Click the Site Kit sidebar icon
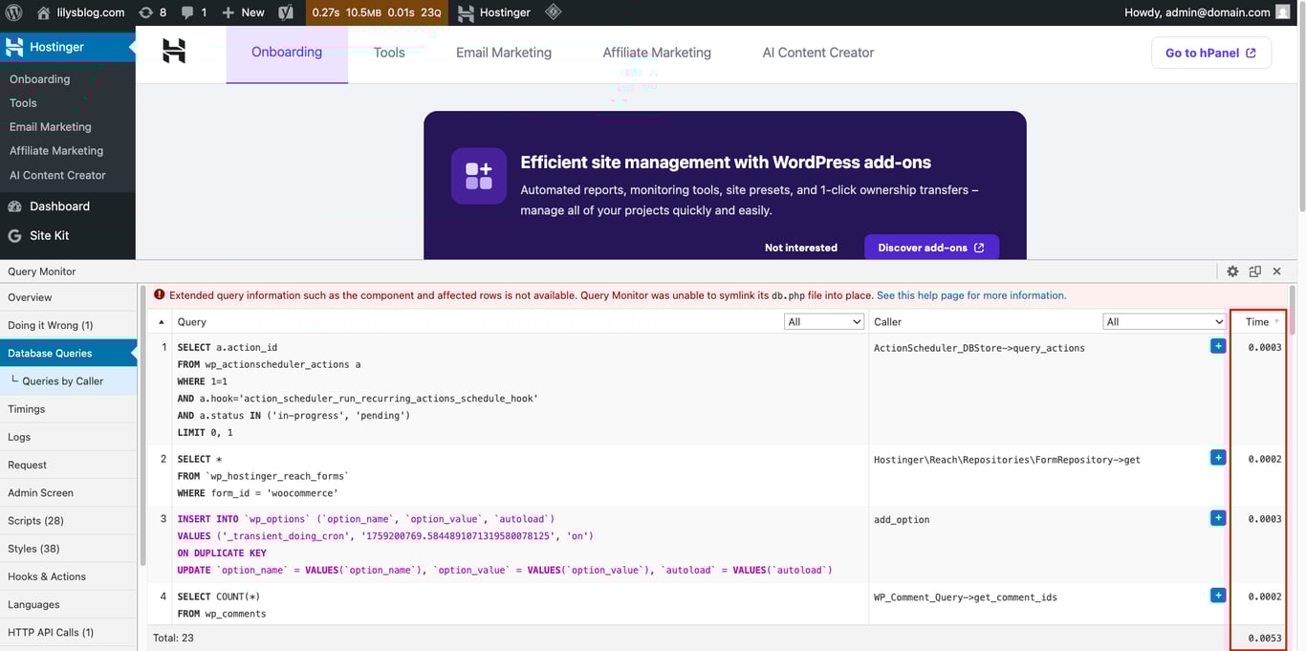Image resolution: width=1306 pixels, height=651 pixels. (14, 235)
